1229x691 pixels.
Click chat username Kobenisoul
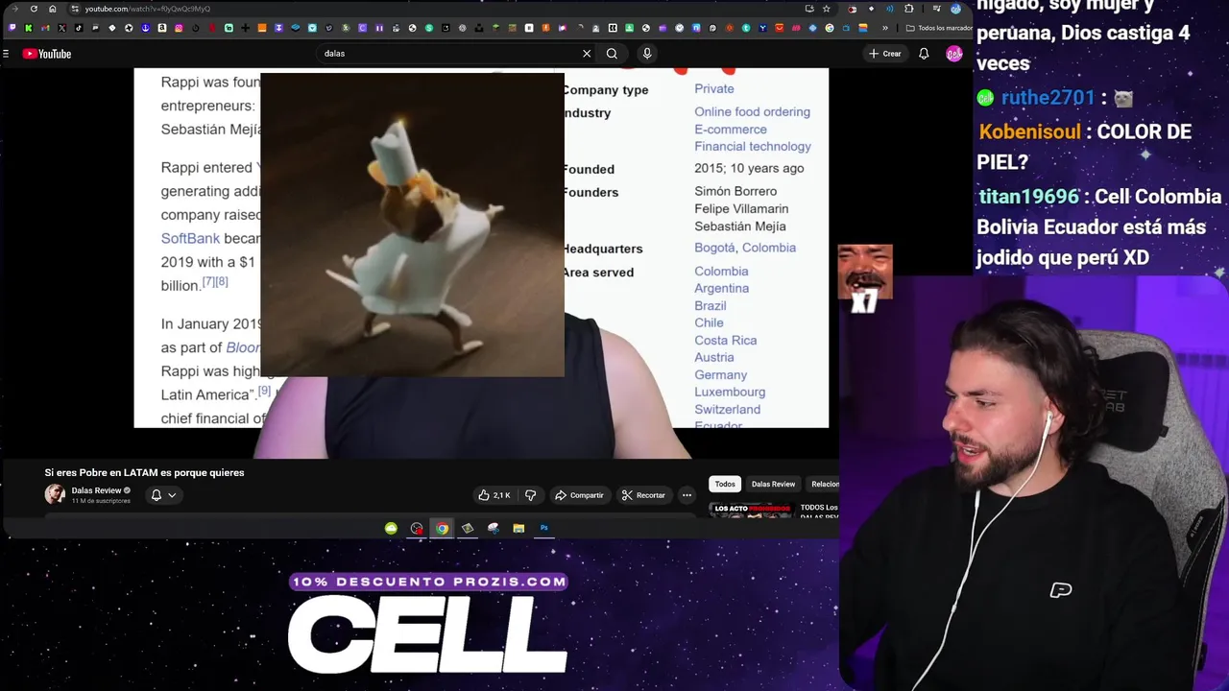tap(1029, 131)
